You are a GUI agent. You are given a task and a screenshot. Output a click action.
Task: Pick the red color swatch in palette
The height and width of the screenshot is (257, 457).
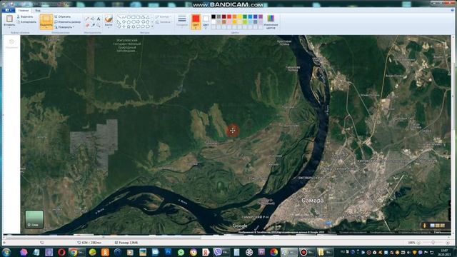(x=229, y=17)
